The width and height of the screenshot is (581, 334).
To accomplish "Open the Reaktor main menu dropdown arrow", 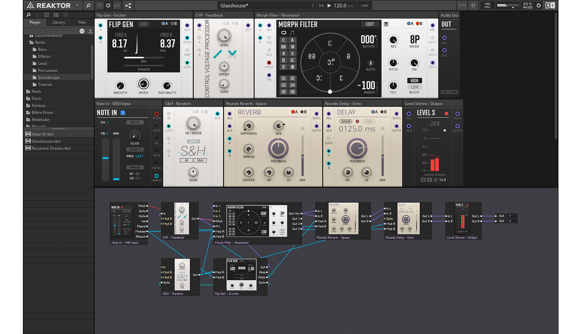I will tap(77, 6).
